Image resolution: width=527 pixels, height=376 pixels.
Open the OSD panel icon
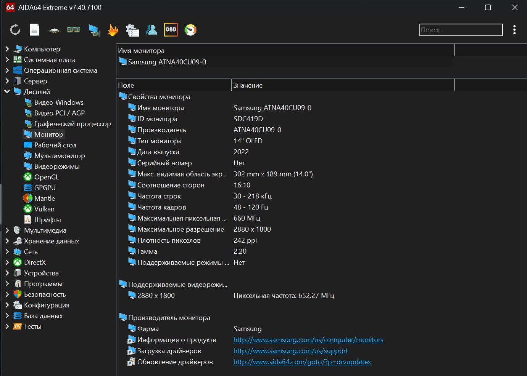pyautogui.click(x=171, y=30)
